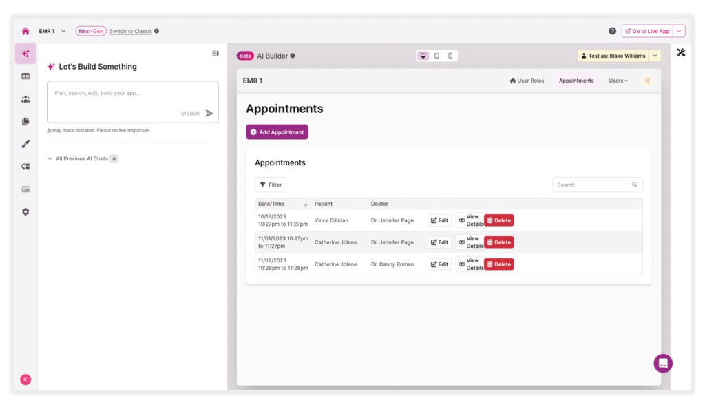Go to User Roles page
The height and width of the screenshot is (409, 705).
click(527, 81)
